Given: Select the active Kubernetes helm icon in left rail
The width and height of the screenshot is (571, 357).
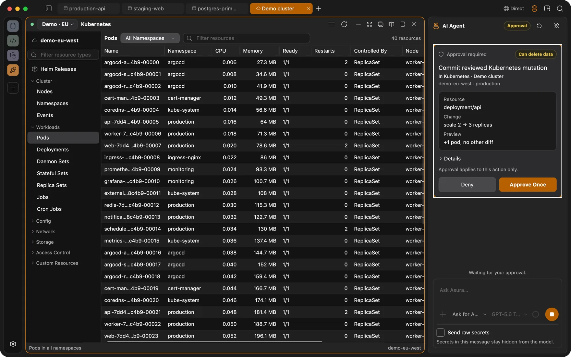Looking at the screenshot, I should click(13, 70).
